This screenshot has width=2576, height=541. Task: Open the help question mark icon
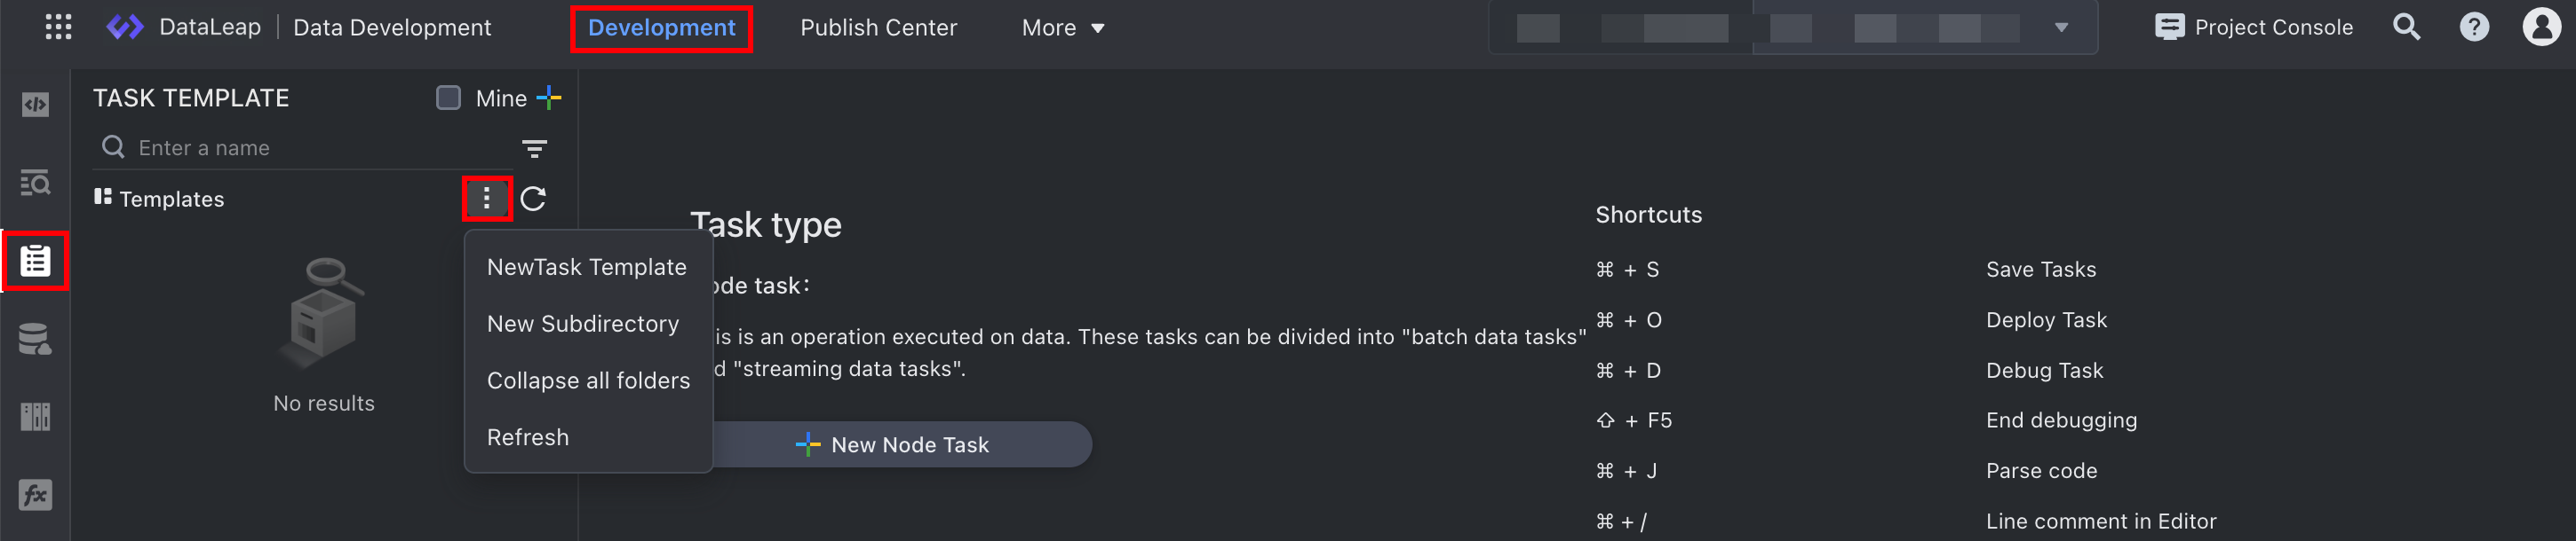pyautogui.click(x=2474, y=27)
